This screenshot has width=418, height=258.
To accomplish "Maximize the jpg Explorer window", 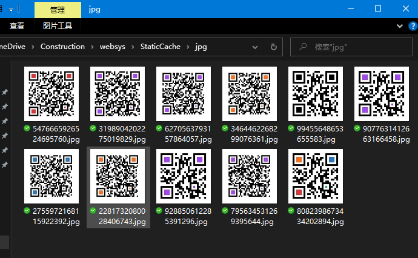I will click(378, 9).
